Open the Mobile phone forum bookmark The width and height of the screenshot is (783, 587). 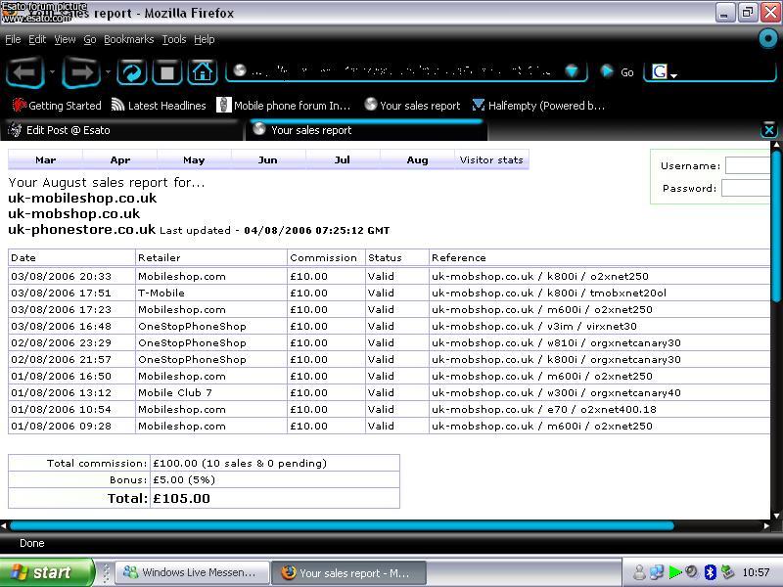284,106
